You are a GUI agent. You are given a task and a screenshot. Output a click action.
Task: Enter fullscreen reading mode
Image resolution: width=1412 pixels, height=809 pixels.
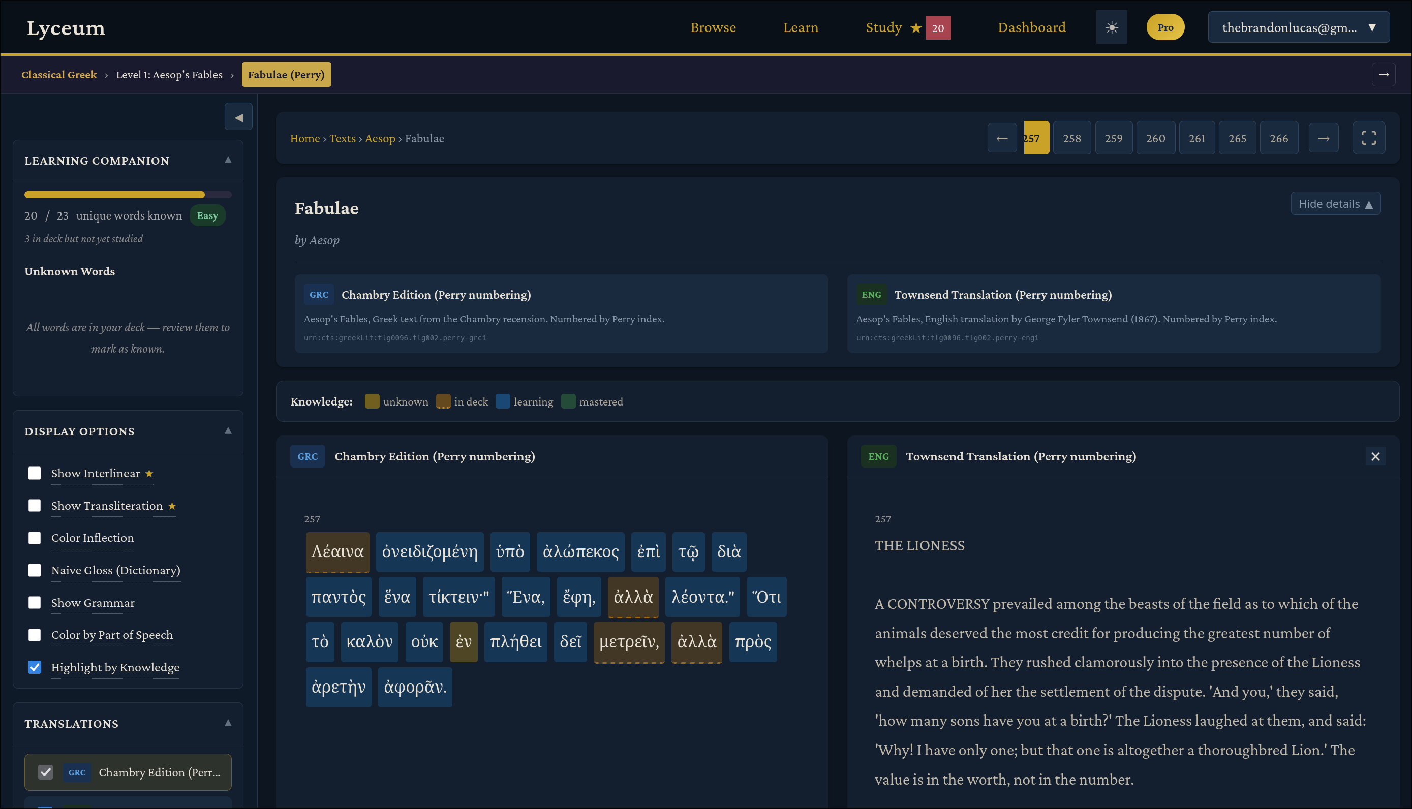click(x=1369, y=138)
